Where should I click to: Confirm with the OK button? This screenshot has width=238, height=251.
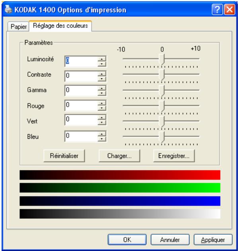(x=127, y=239)
